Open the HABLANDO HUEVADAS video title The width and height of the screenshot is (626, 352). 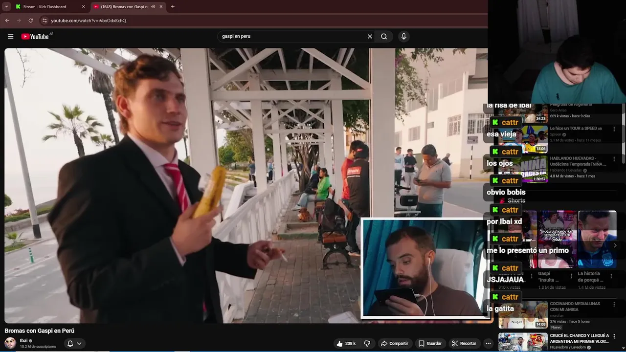578,161
